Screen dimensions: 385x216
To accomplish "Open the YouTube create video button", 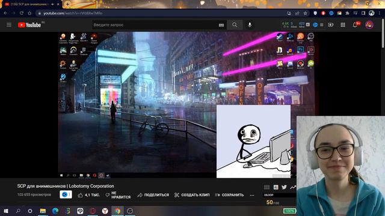I will click(x=330, y=25).
